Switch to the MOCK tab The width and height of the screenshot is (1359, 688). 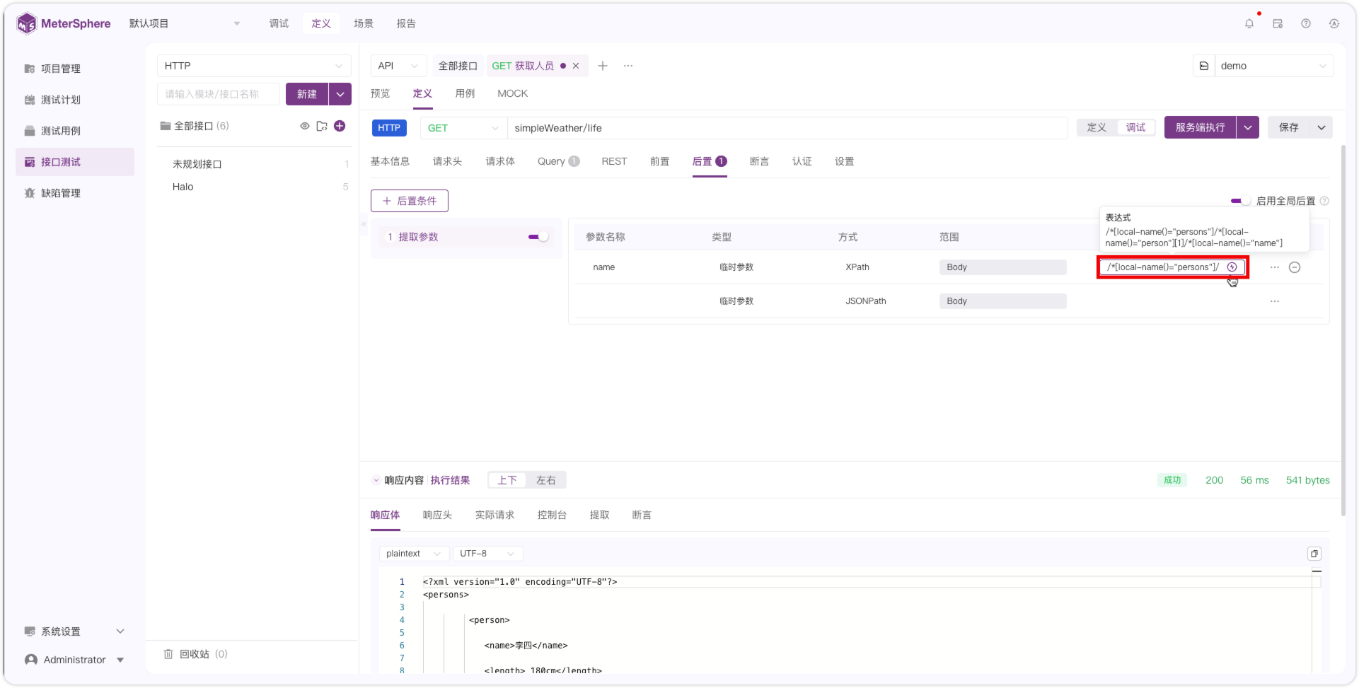click(x=512, y=93)
